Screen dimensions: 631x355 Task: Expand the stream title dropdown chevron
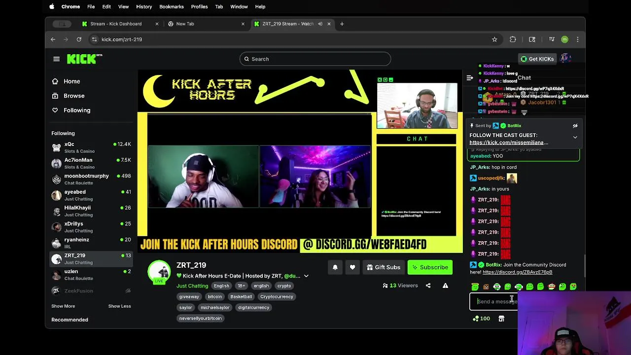[306, 276]
